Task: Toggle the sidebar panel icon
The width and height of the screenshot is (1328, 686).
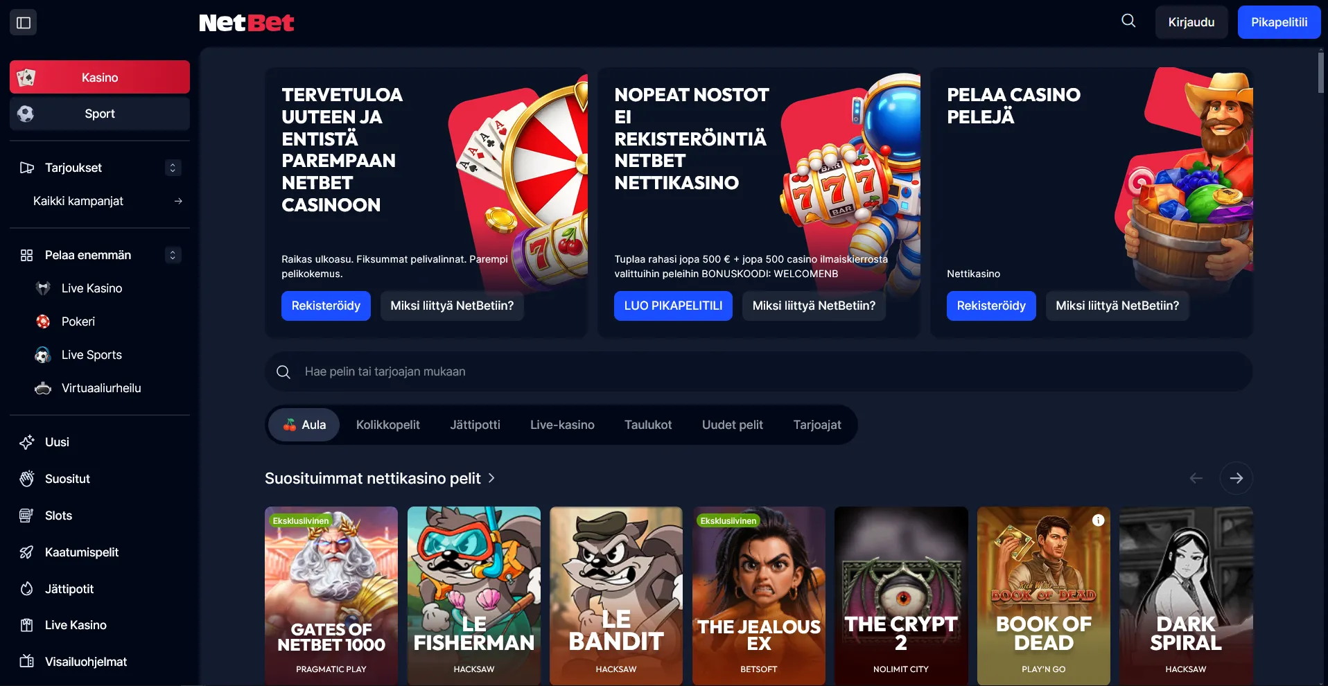Action: (x=24, y=22)
